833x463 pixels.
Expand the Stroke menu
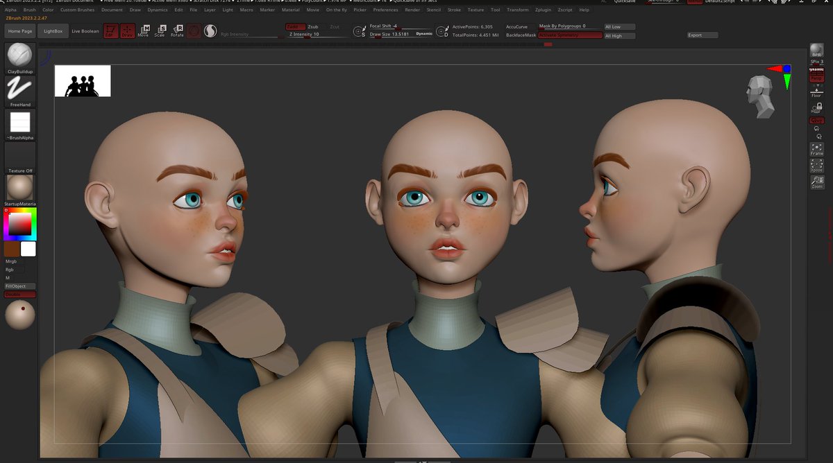(453, 10)
